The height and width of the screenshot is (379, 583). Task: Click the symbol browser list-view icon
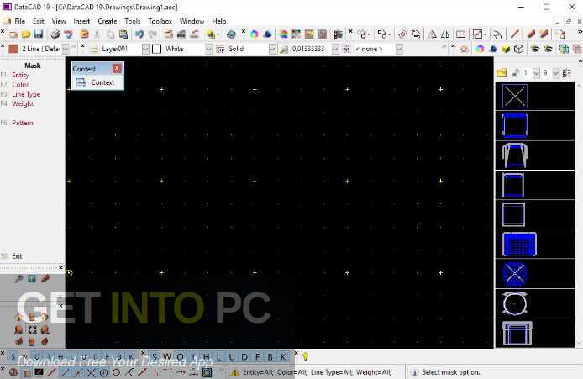pyautogui.click(x=567, y=73)
